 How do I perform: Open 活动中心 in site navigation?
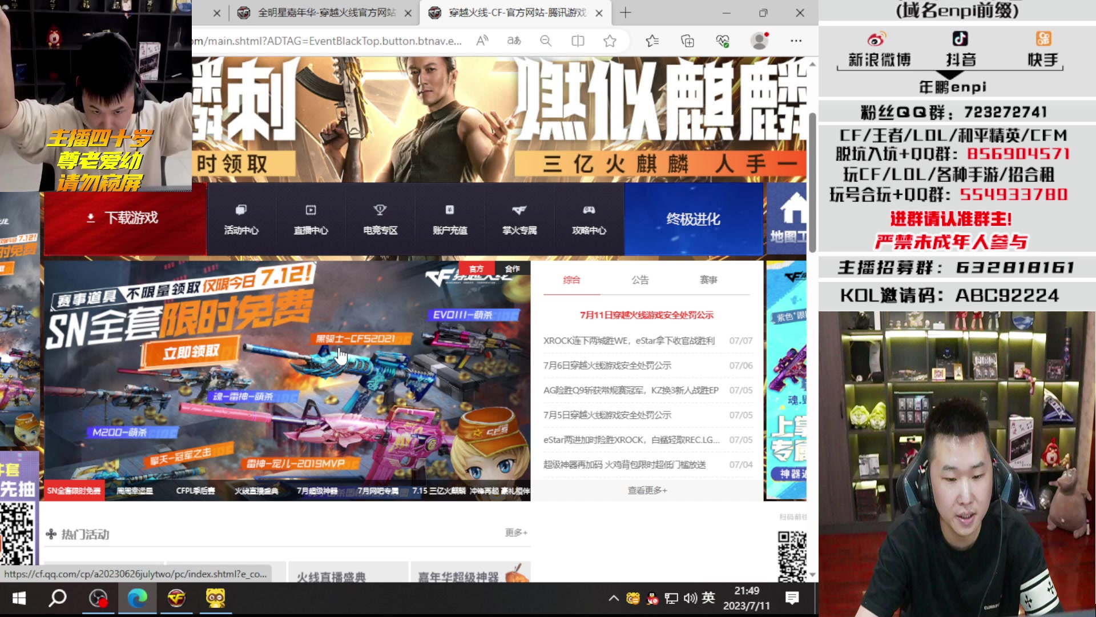pyautogui.click(x=241, y=219)
